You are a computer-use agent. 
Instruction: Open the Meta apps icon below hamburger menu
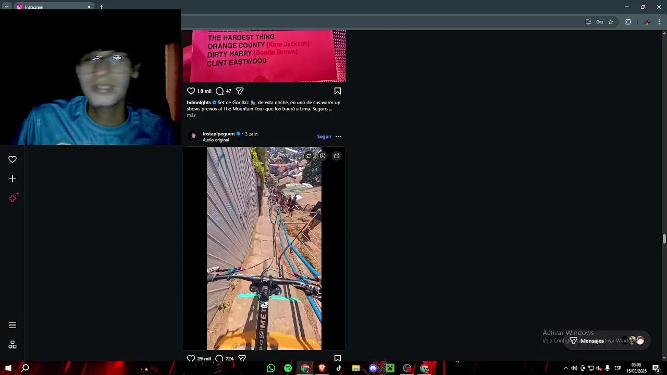click(13, 345)
